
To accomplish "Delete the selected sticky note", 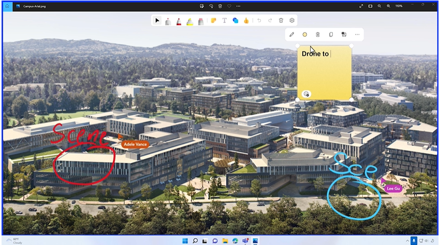I will [x=318, y=35].
